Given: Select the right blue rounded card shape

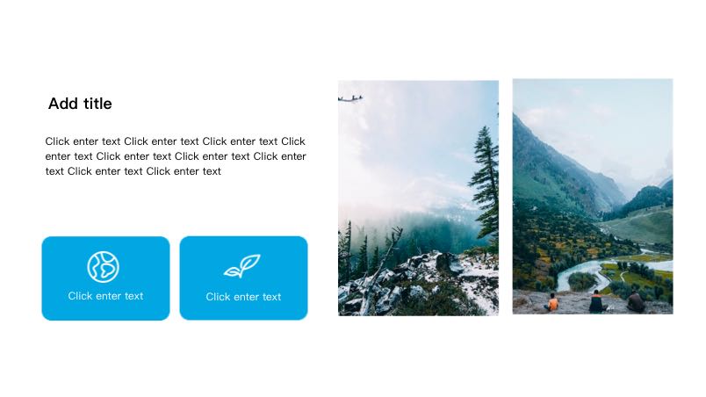Looking at the screenshot, I should 243,278.
